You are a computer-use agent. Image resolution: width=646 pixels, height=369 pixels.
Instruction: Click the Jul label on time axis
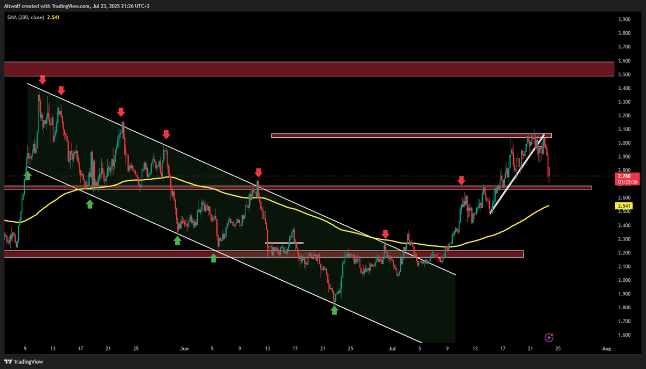coord(392,349)
